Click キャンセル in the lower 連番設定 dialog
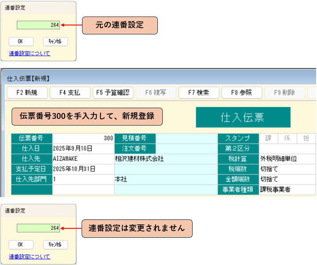 pyautogui.click(x=55, y=244)
